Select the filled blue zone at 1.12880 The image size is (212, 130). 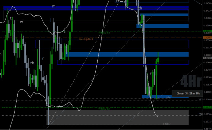(127, 54)
